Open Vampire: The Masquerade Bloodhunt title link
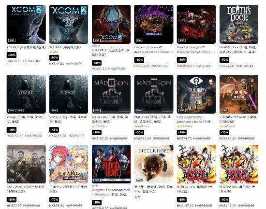This screenshot has width=266, height=209. [111, 192]
